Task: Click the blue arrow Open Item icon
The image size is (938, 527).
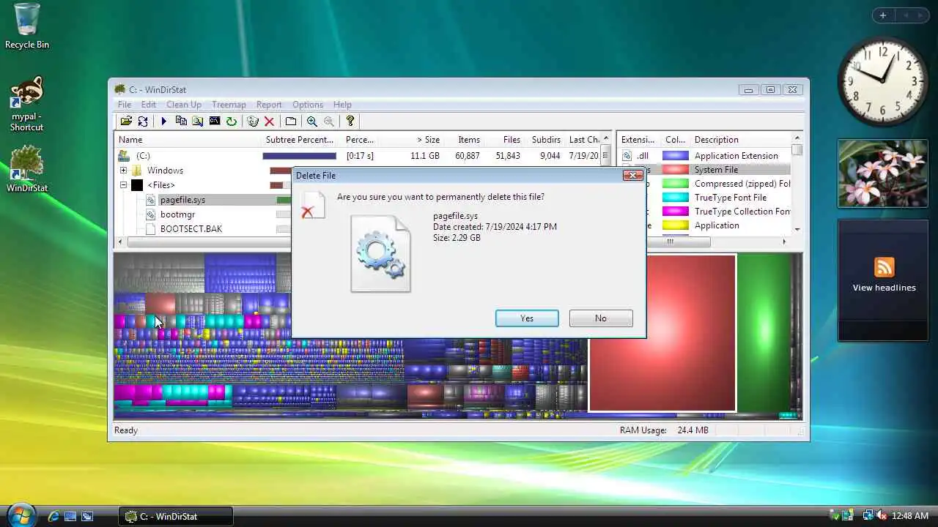Action: pyautogui.click(x=164, y=122)
